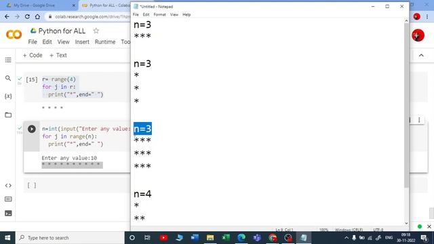434x244 pixels.
Task: Open the Colab terminal
Action: [8, 213]
